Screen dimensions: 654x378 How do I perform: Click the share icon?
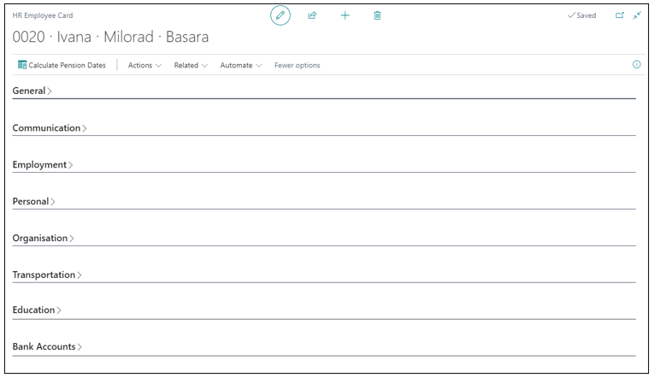(312, 15)
